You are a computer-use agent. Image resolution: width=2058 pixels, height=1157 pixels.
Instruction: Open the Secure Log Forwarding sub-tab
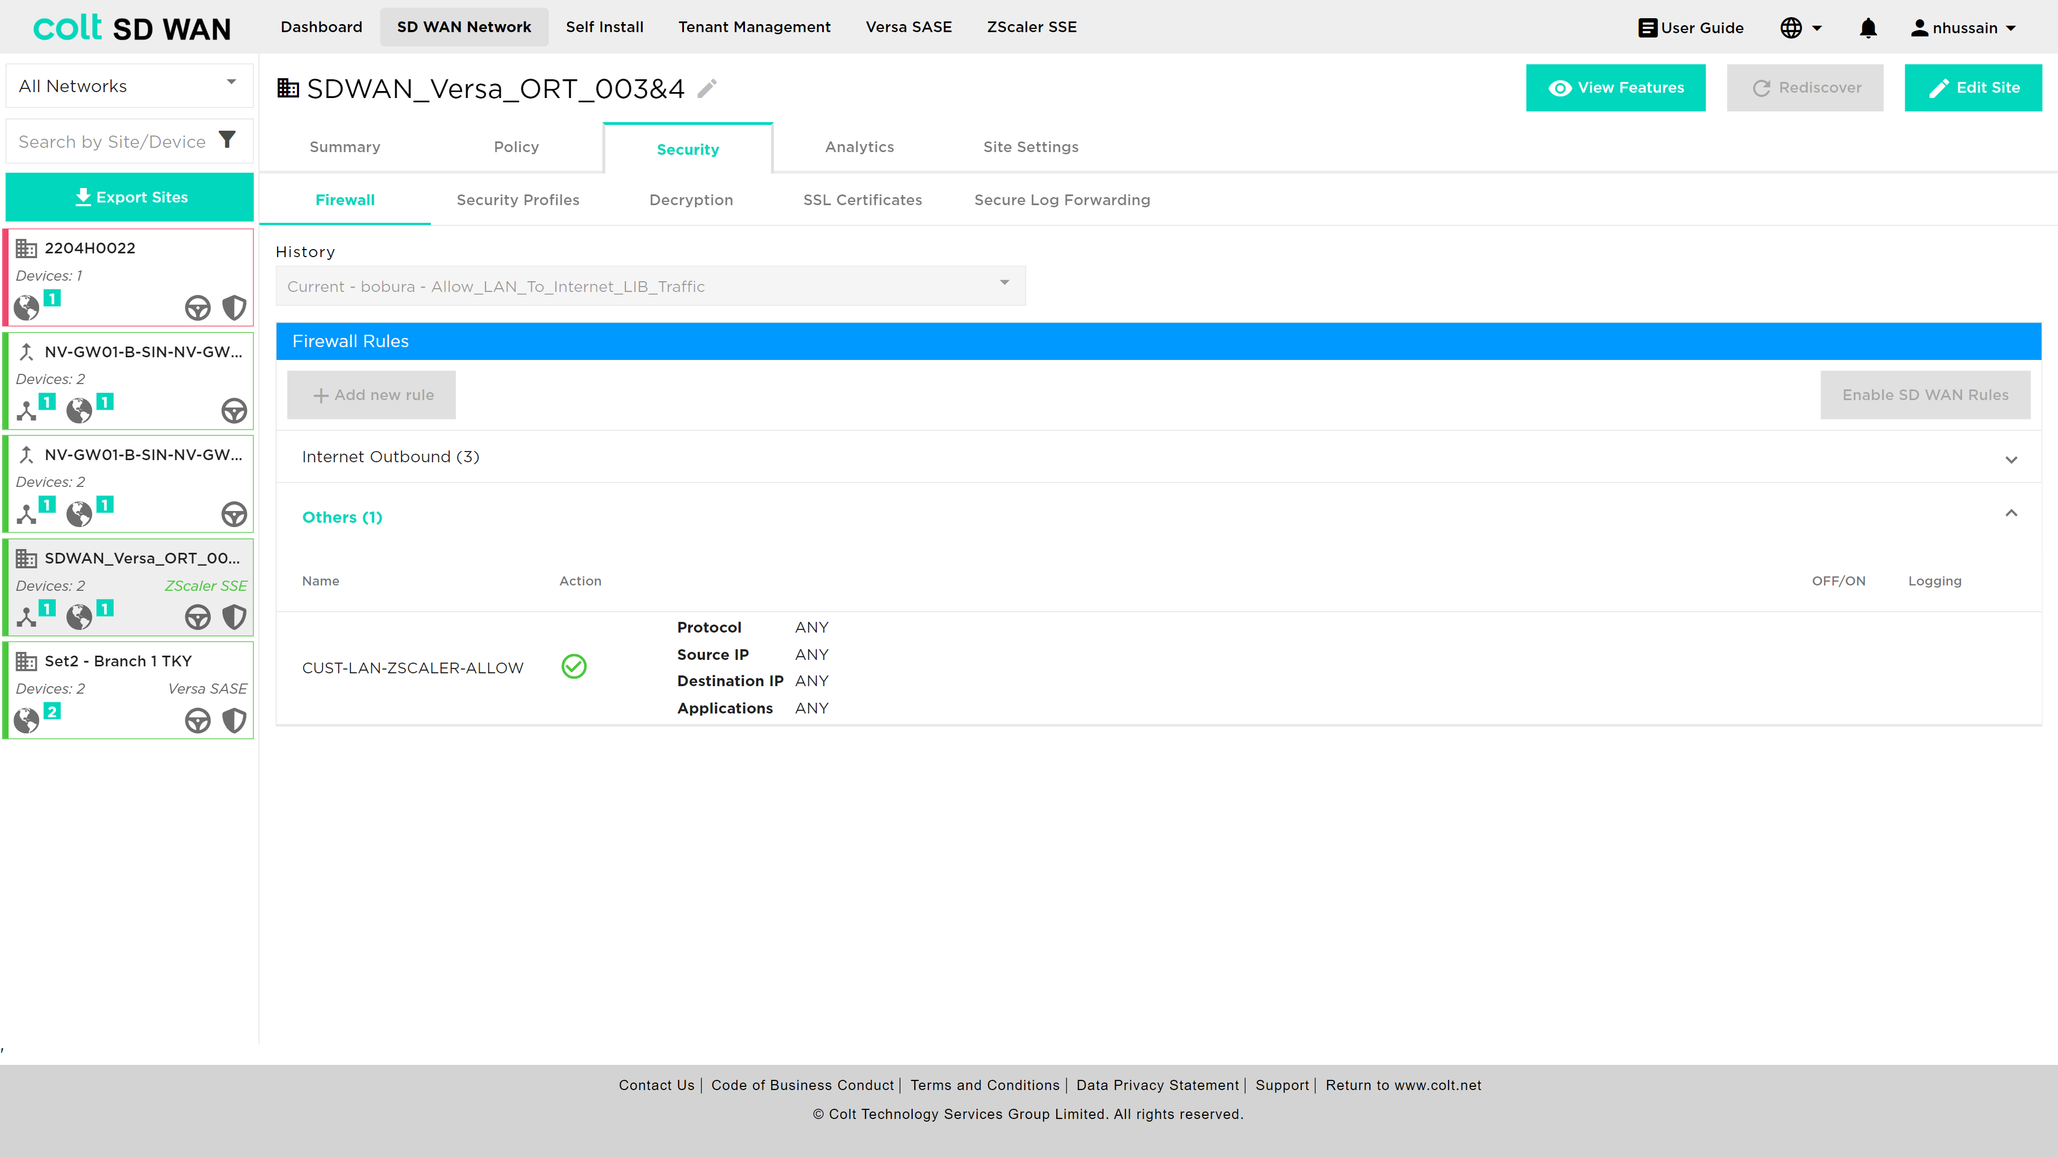point(1062,200)
